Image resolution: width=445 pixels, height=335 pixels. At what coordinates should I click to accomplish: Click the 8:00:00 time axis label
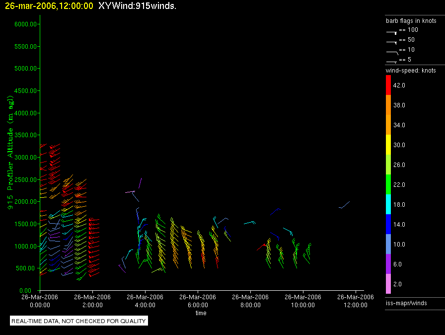pos(250,305)
